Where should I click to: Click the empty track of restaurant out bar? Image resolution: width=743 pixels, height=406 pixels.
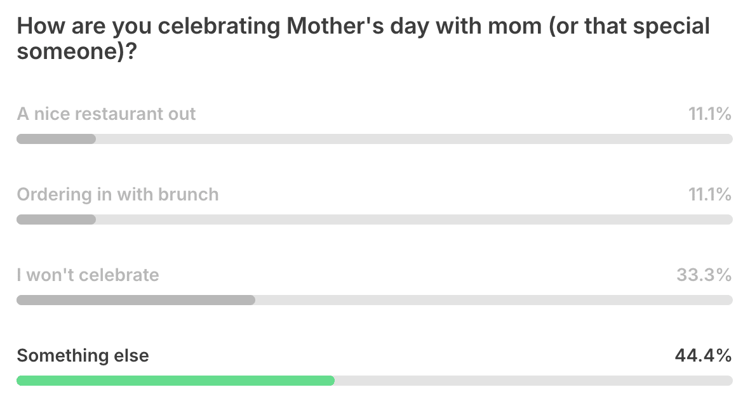tap(414, 139)
